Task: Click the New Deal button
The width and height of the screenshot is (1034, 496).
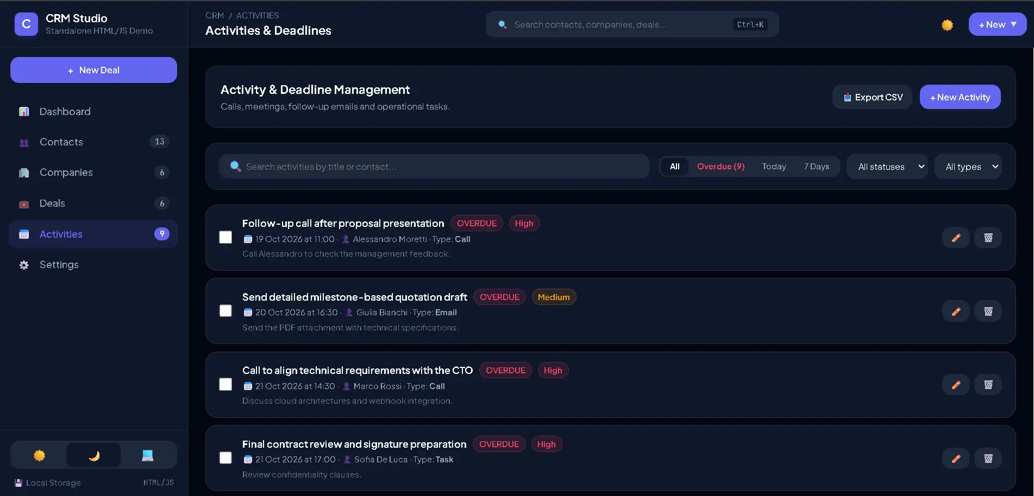Action: coord(93,70)
